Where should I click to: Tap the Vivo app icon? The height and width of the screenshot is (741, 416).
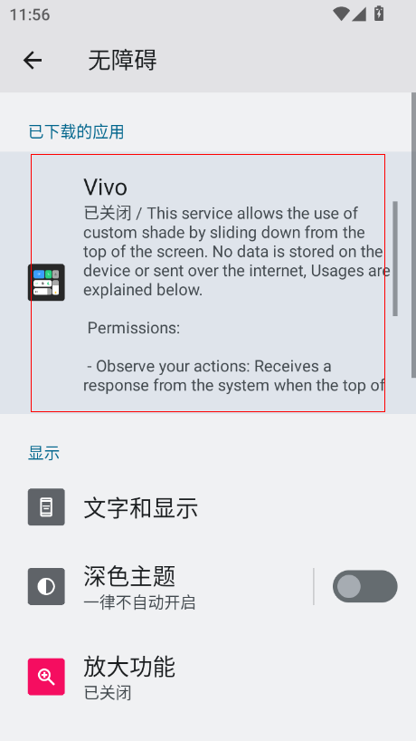tap(46, 283)
